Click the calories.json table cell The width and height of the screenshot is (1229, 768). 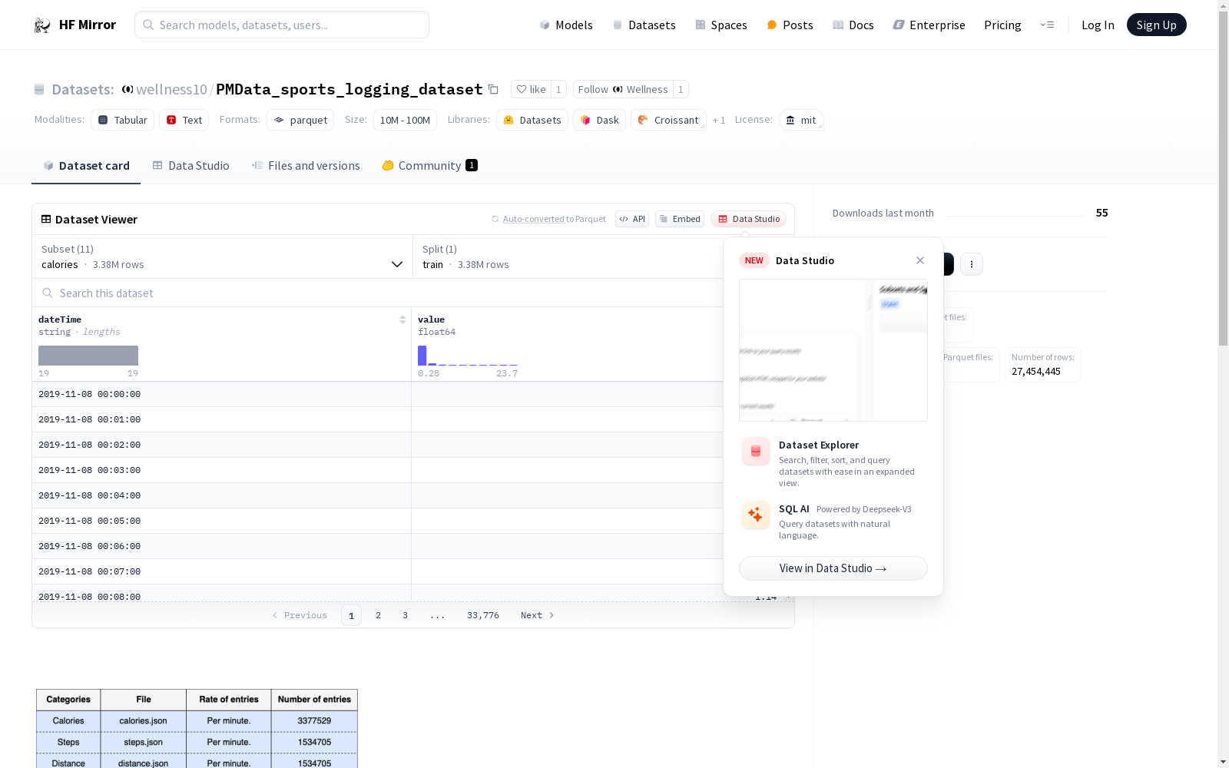[x=144, y=721]
